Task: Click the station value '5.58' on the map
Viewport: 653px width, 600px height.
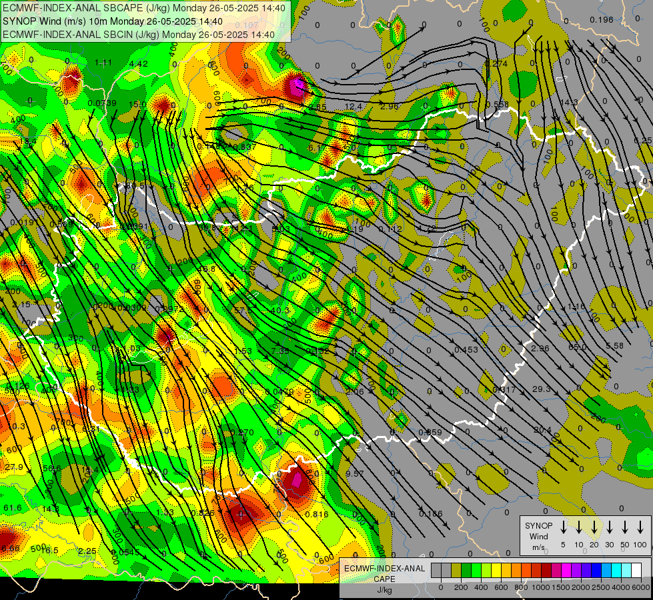Action: point(615,345)
